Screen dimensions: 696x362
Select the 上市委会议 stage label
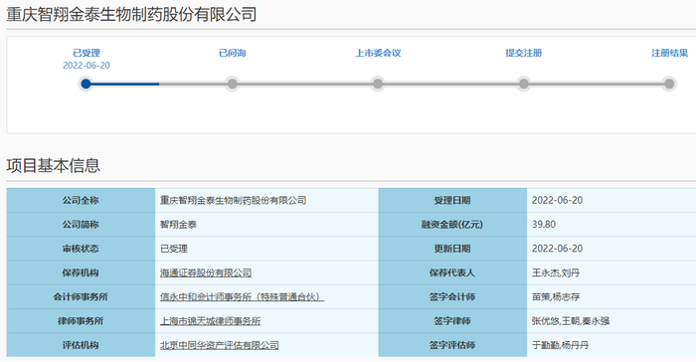pyautogui.click(x=378, y=53)
